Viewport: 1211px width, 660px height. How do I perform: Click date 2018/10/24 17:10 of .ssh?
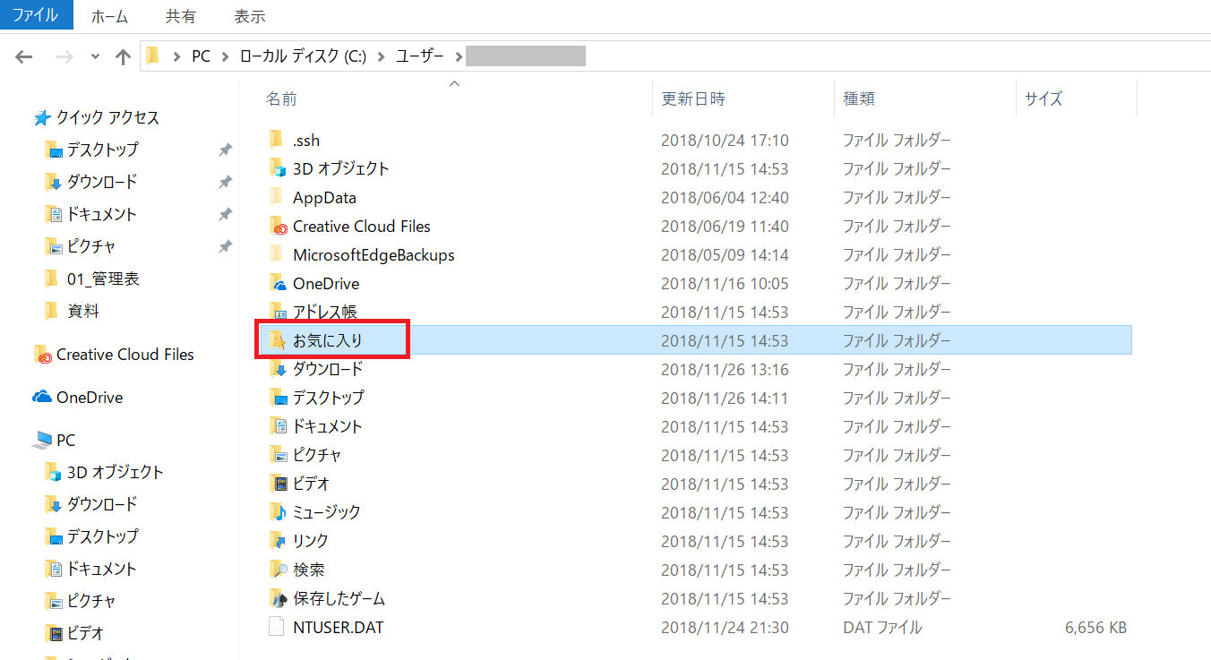(725, 141)
